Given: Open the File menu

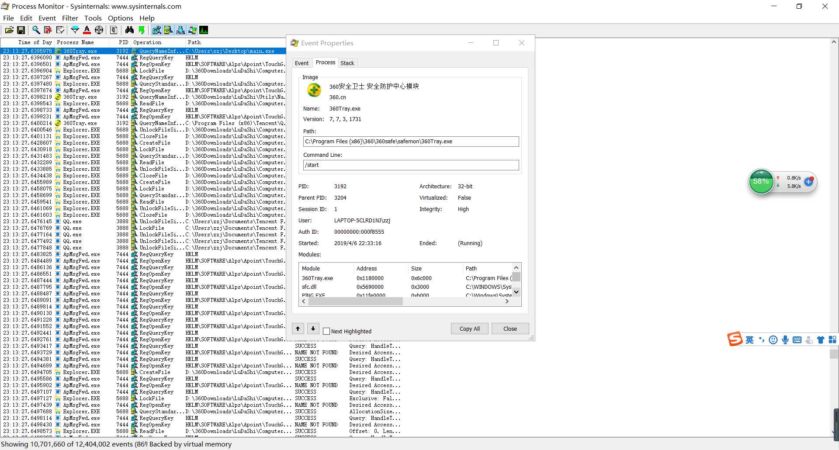Looking at the screenshot, I should [8, 18].
